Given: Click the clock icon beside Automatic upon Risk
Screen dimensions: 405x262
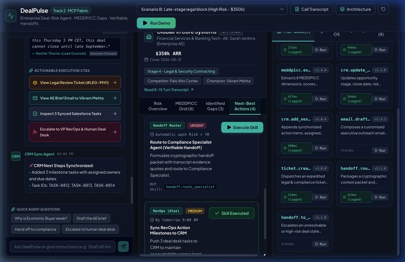Looking at the screenshot, I should click(152, 135).
